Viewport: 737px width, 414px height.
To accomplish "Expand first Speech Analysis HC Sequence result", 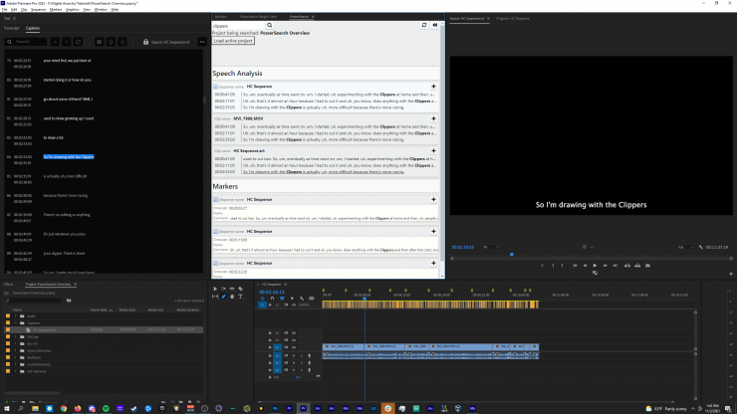I will tap(433, 88).
